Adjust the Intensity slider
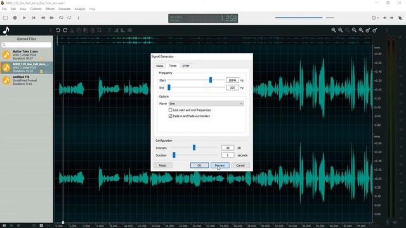This screenshot has width=406, height=228. coord(194,148)
